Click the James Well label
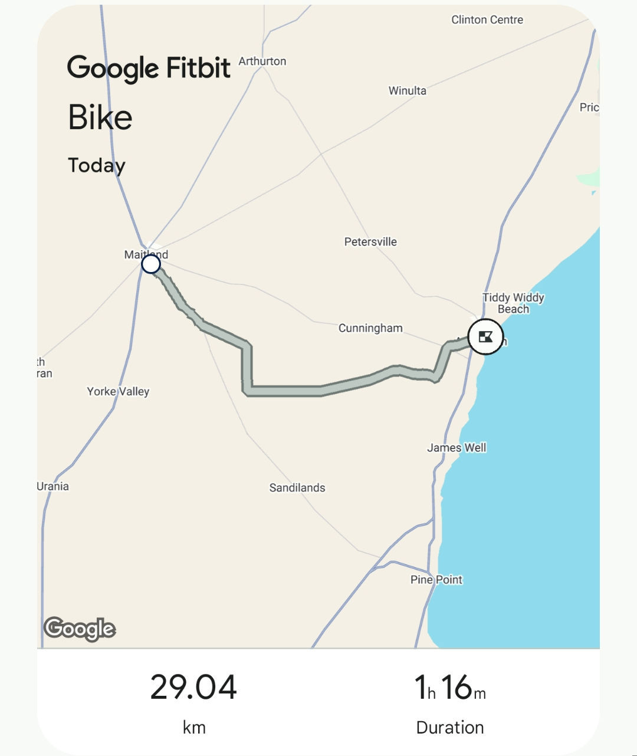637x756 pixels. 457,448
